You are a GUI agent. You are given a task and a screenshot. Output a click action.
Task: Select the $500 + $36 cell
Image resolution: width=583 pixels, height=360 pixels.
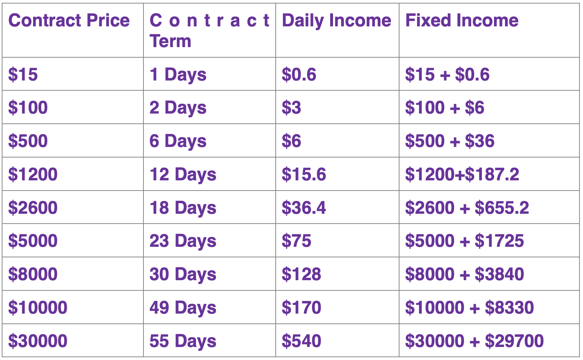tap(450, 141)
